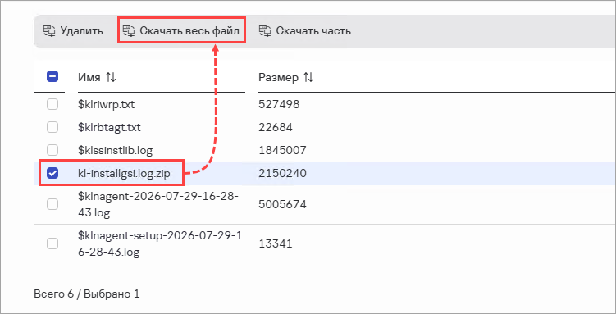Image resolution: width=616 pixels, height=314 pixels.
Task: Click the Размер column header
Action: click(x=278, y=78)
